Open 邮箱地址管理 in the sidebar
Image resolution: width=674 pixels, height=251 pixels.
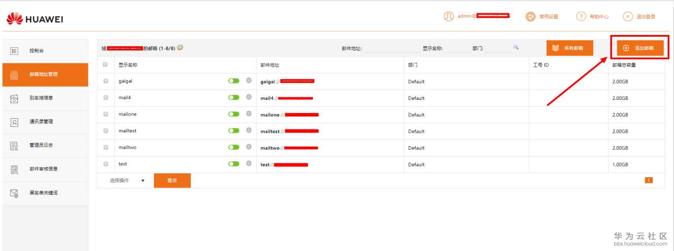(x=45, y=74)
